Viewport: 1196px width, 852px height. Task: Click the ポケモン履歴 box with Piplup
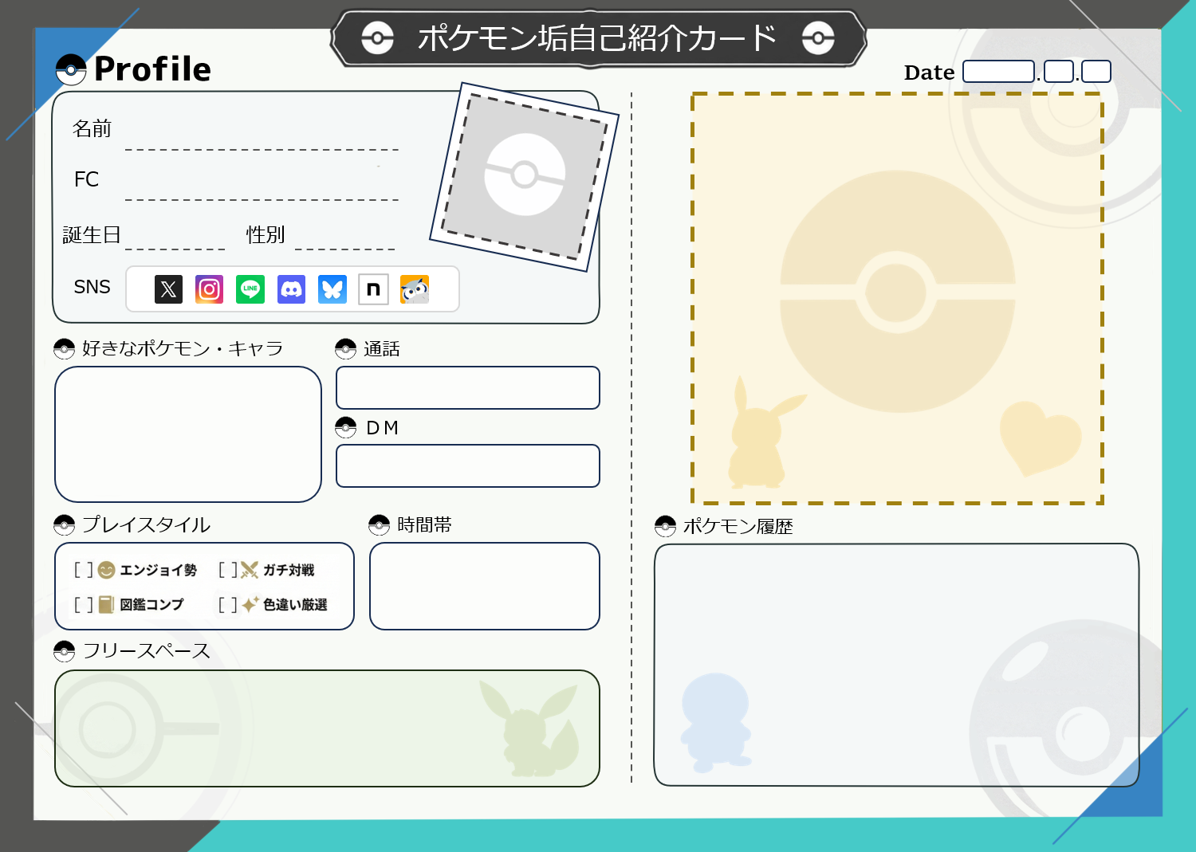896,665
